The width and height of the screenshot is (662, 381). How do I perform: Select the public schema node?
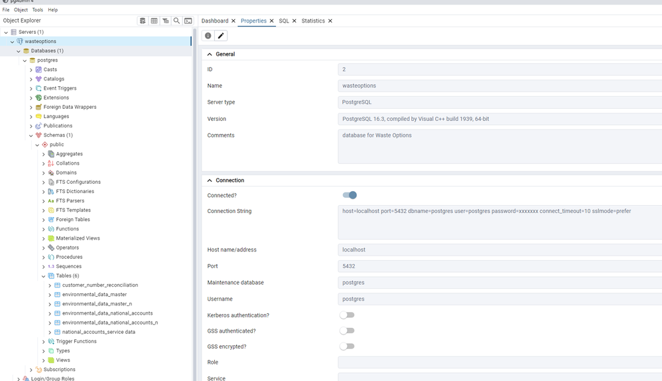tap(56, 145)
